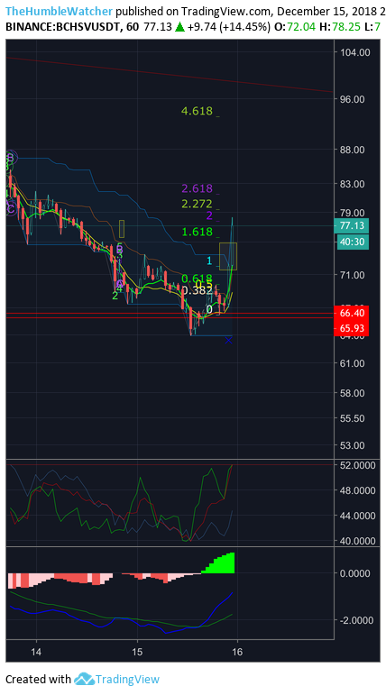
Task: Click the TradingView logo in the footer
Action: pyautogui.click(x=116, y=679)
